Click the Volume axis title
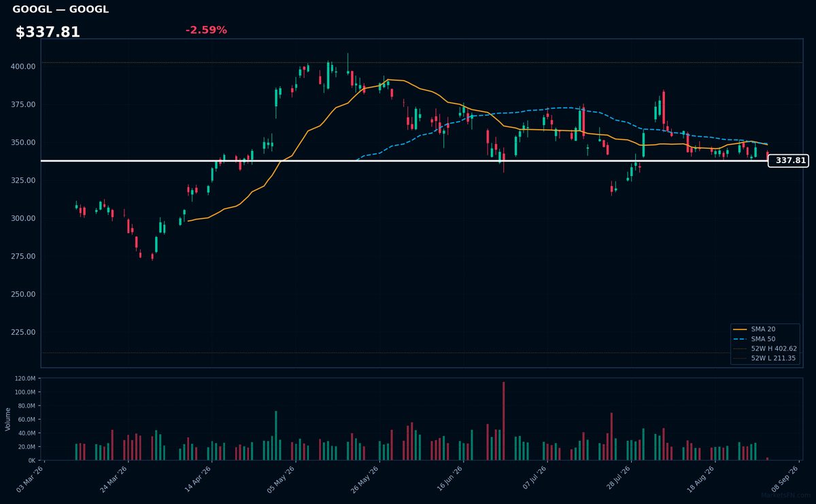 pos(8,419)
